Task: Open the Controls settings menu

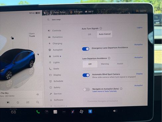Action: [55, 31]
